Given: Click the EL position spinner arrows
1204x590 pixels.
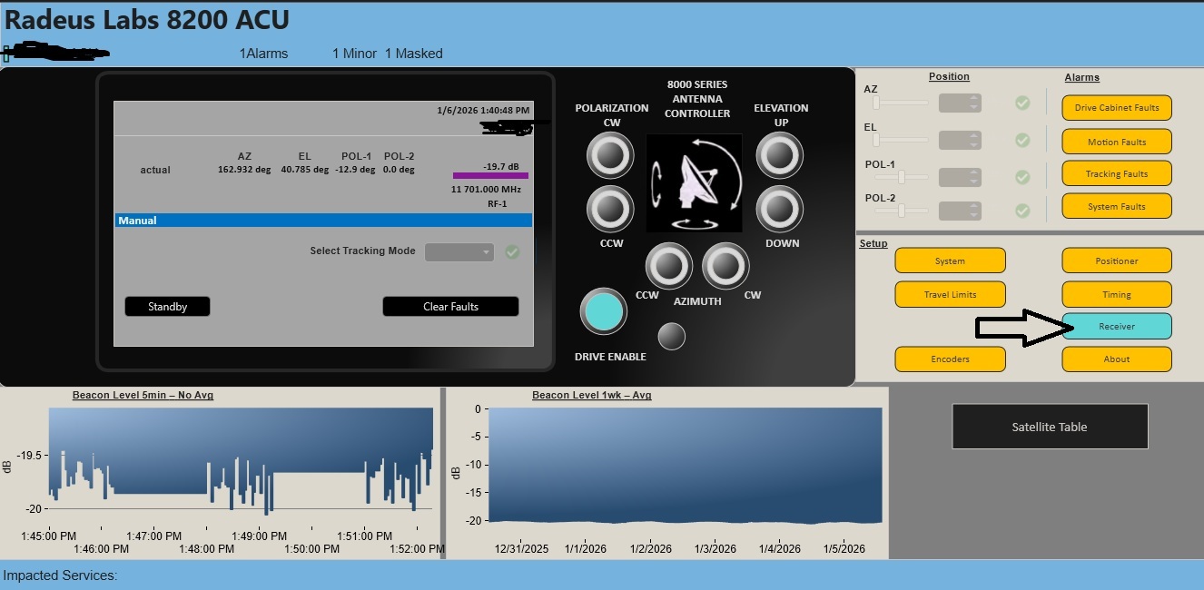Looking at the screenshot, I should point(974,140).
